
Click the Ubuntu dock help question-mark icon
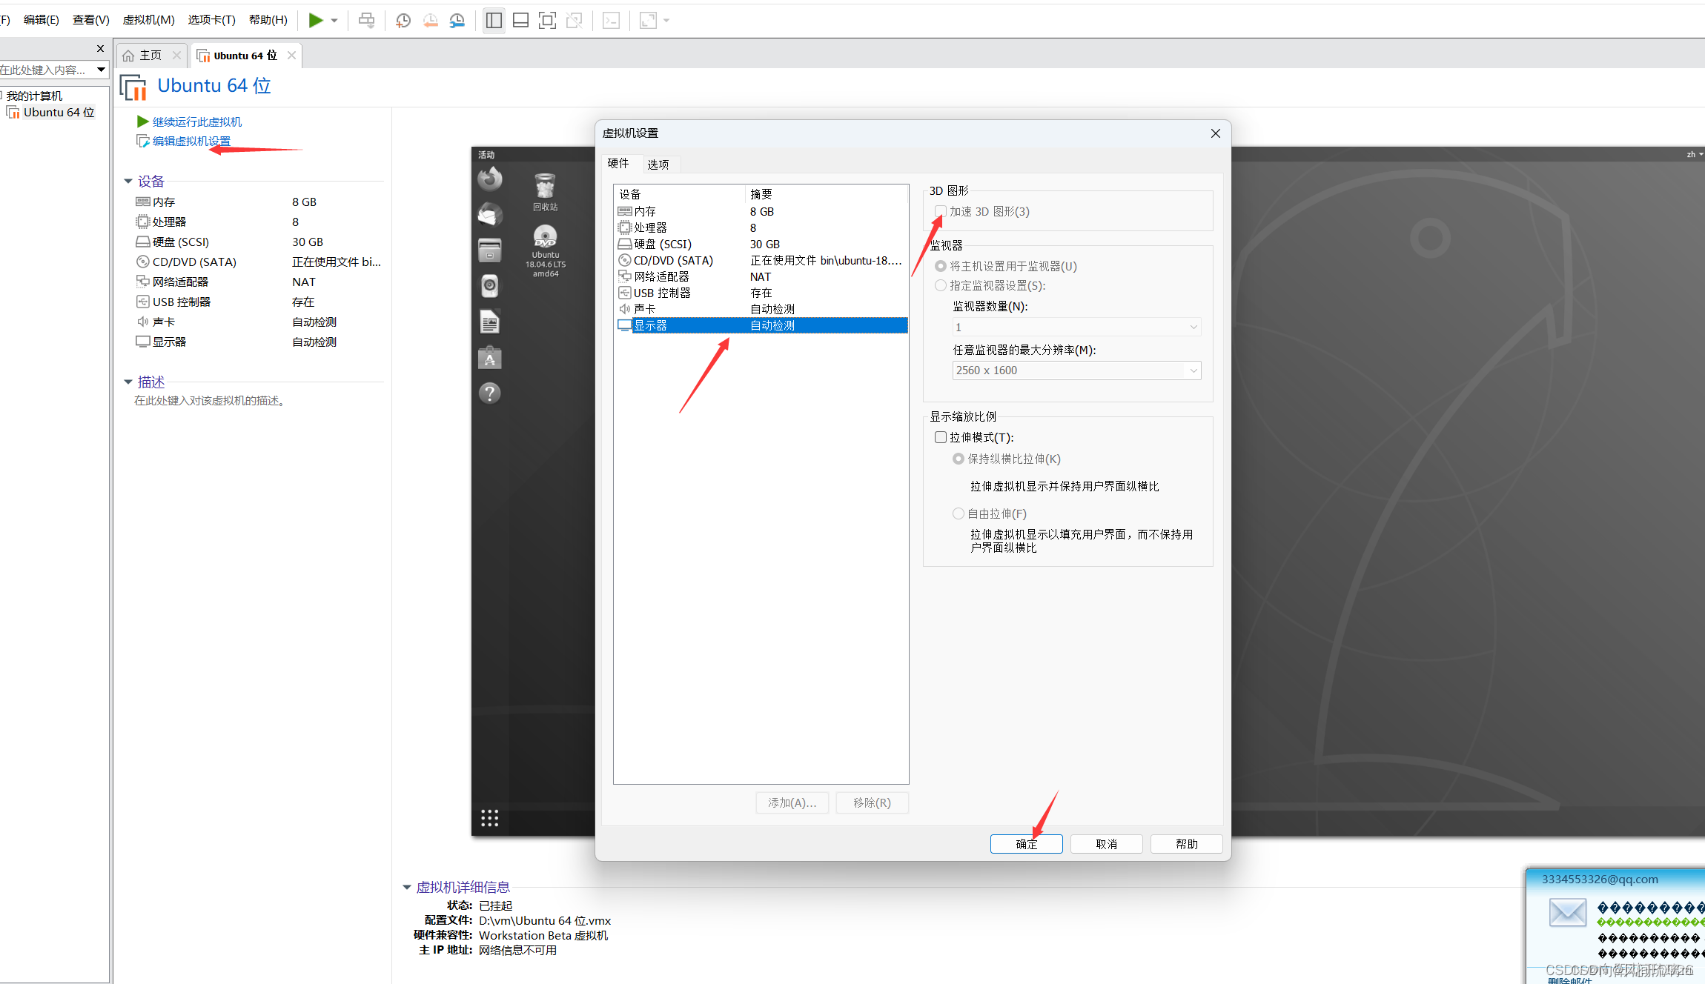point(490,393)
